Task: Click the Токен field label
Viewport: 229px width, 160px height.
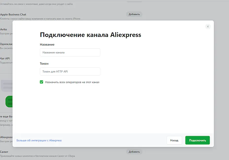Action: (44, 64)
